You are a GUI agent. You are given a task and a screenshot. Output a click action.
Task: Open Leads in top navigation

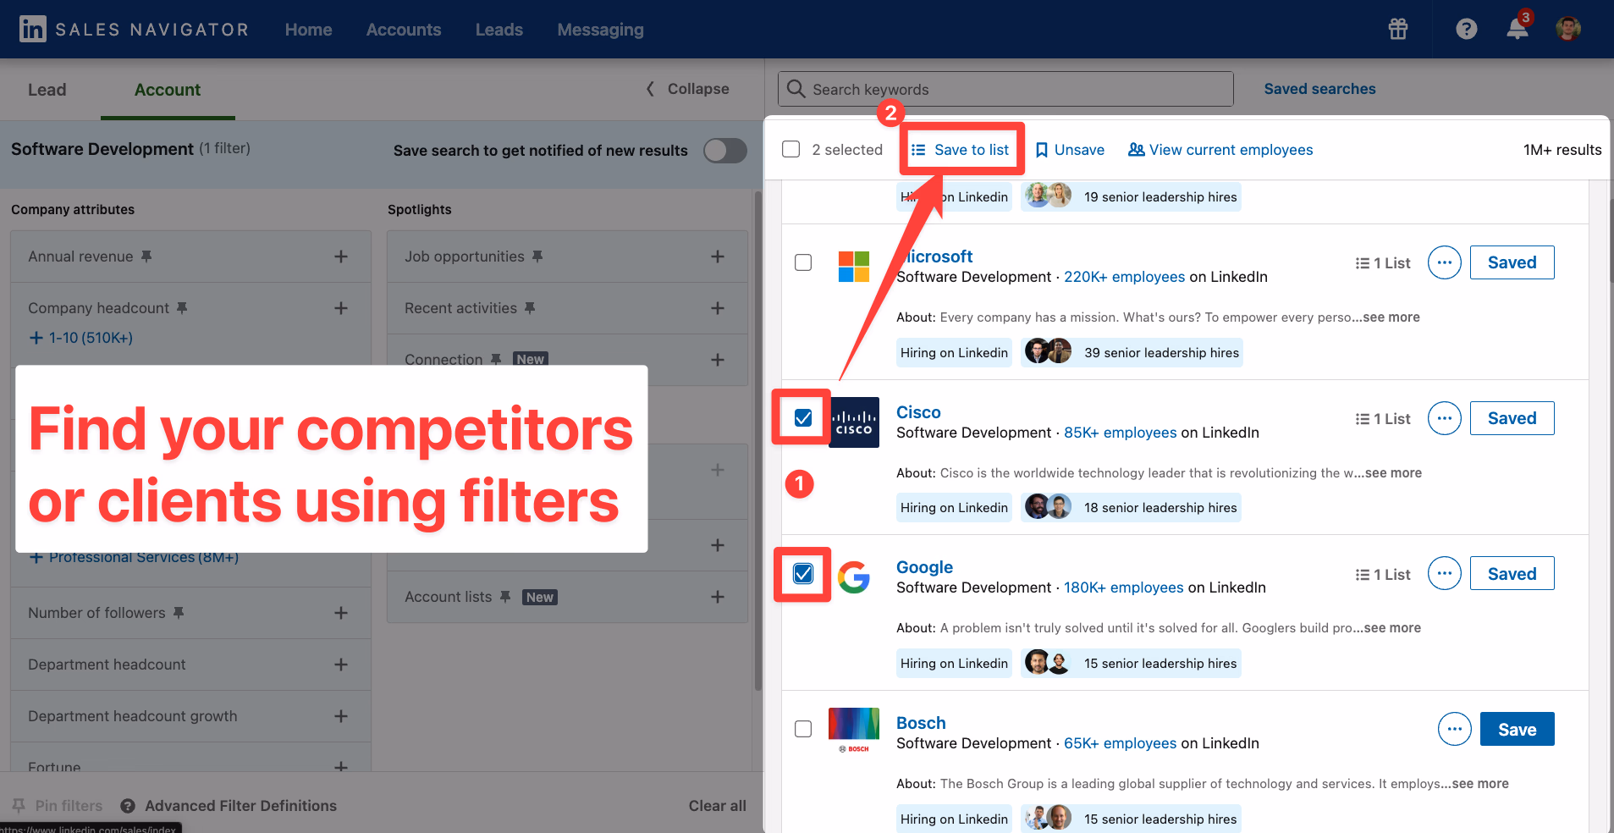499,30
